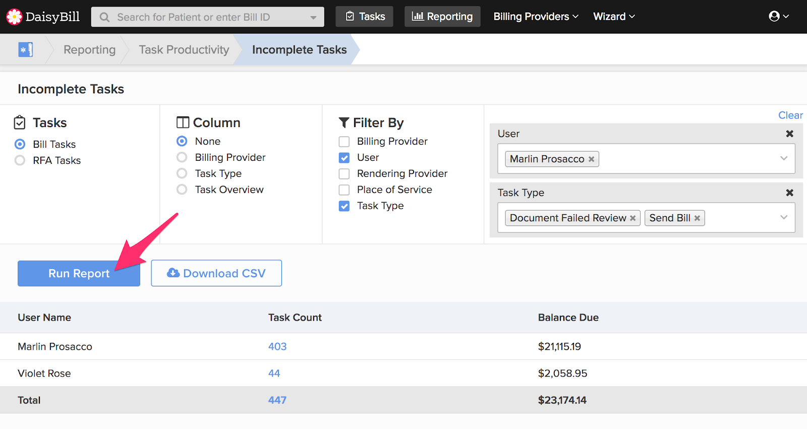The height and width of the screenshot is (429, 807).
Task: Remove the Send Bill tag
Action: (x=697, y=218)
